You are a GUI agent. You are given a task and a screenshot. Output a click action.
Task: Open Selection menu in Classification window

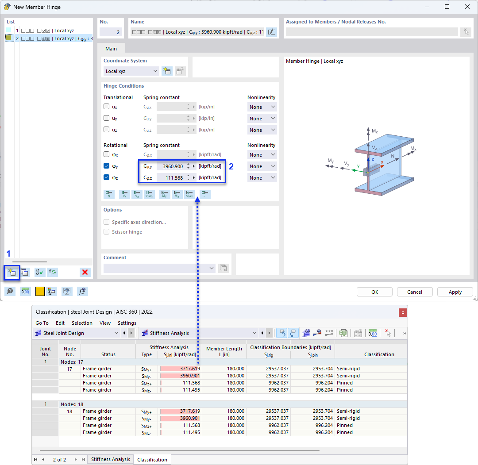(x=82, y=323)
